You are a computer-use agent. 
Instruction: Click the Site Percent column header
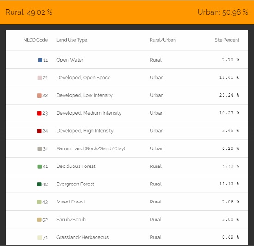(227, 40)
